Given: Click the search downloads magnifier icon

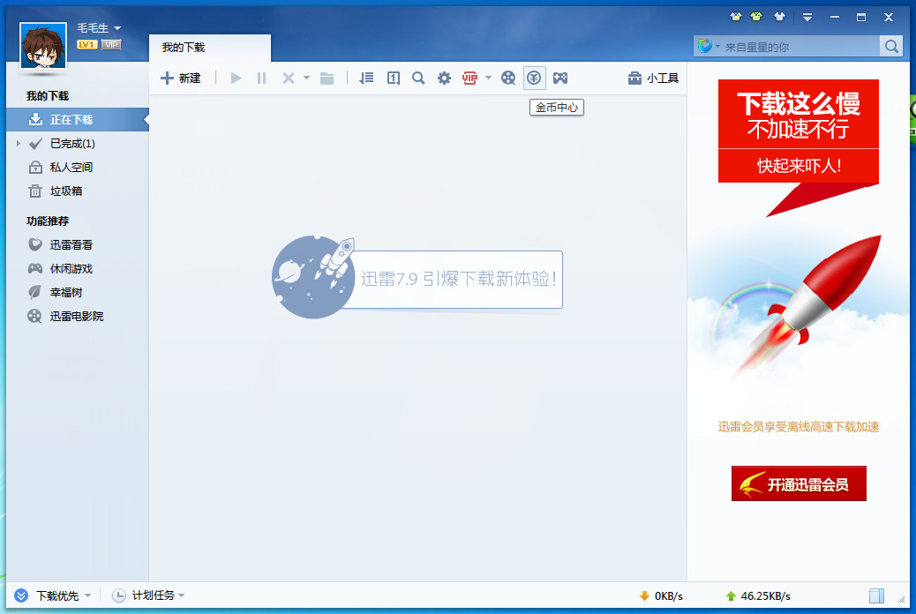Looking at the screenshot, I should (418, 78).
